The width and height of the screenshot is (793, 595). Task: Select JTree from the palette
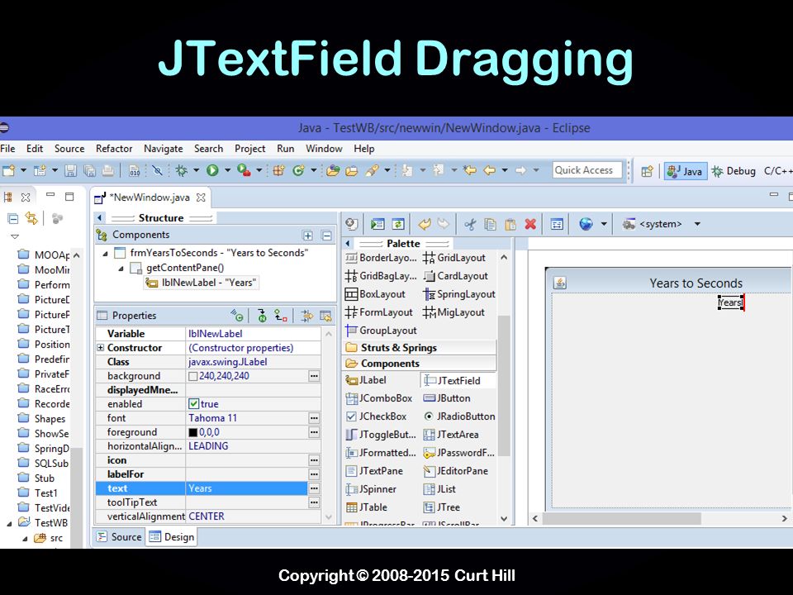442,507
